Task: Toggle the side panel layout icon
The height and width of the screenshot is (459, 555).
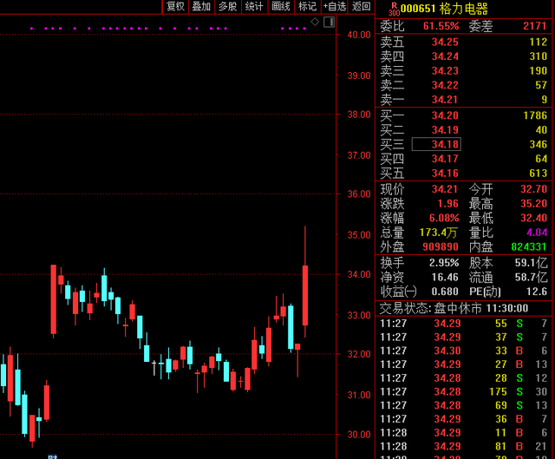Action: click(x=330, y=22)
